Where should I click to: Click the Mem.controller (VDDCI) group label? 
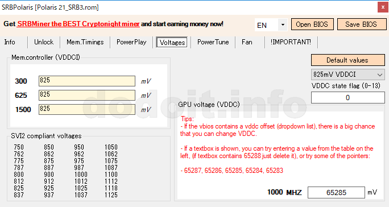[45, 57]
